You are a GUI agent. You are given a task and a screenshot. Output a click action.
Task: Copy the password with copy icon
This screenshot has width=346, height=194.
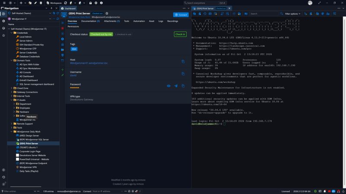point(183,86)
